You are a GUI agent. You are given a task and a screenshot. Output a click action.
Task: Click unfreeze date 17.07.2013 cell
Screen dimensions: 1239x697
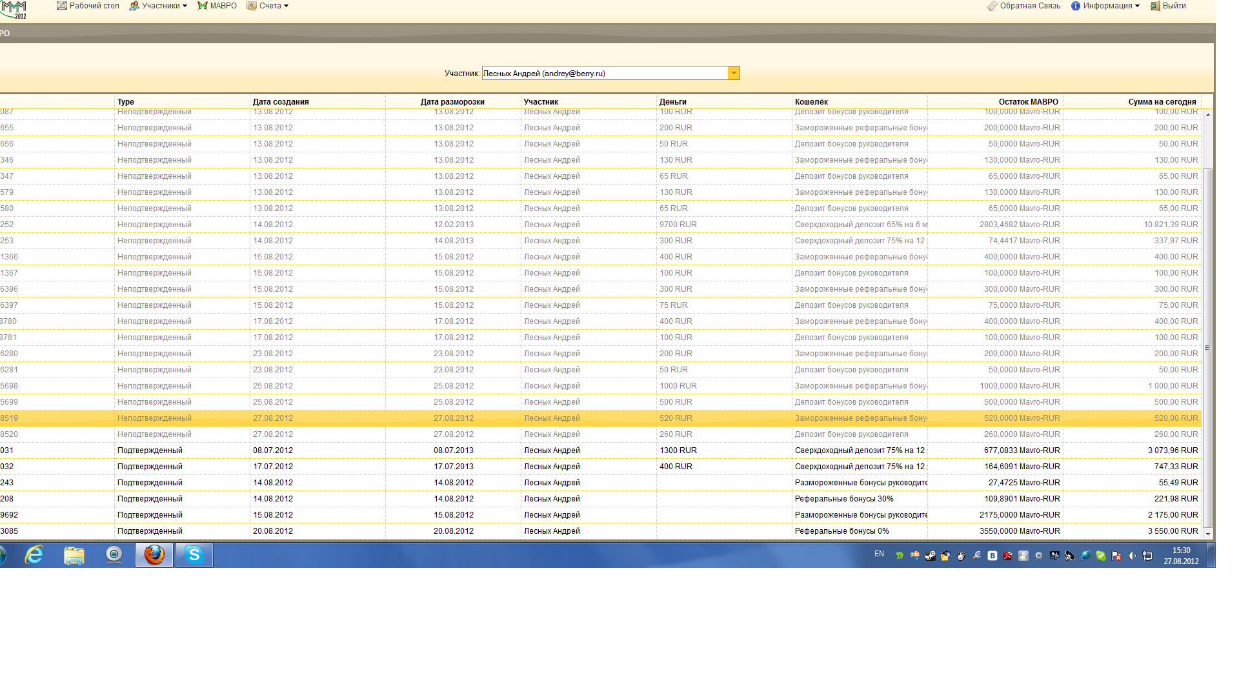[454, 467]
